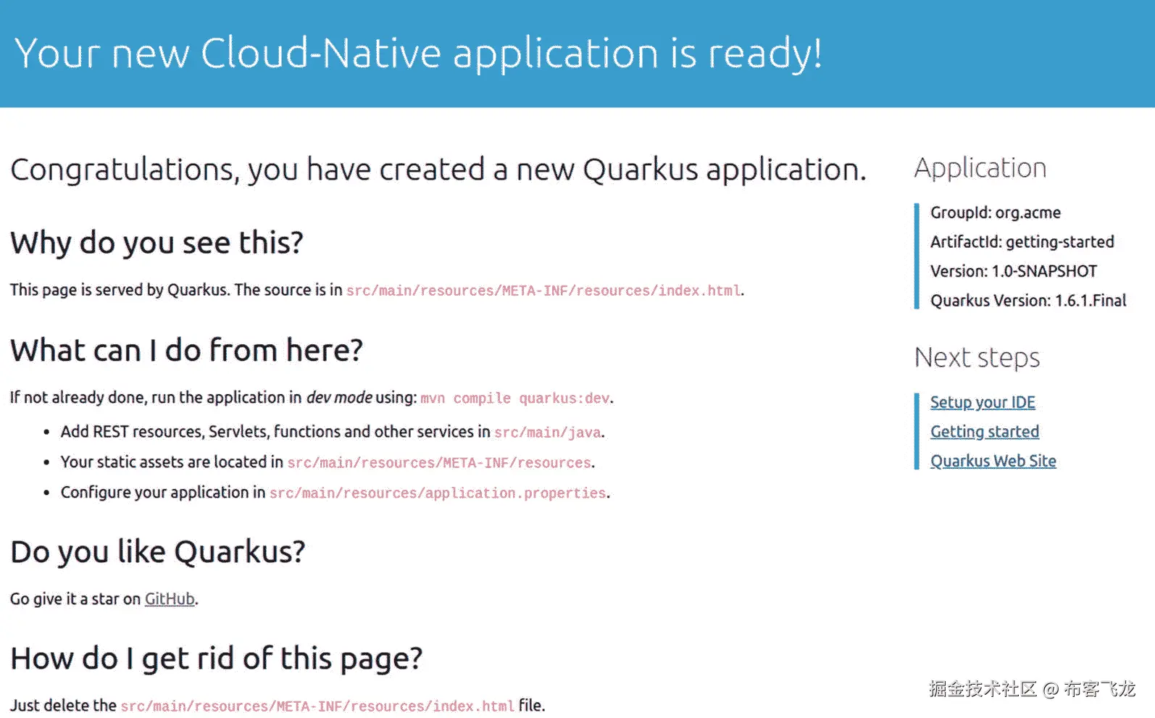This screenshot has width=1155, height=718.
Task: Click the 'mvn compile quarkus:dev' command
Action: (x=515, y=398)
